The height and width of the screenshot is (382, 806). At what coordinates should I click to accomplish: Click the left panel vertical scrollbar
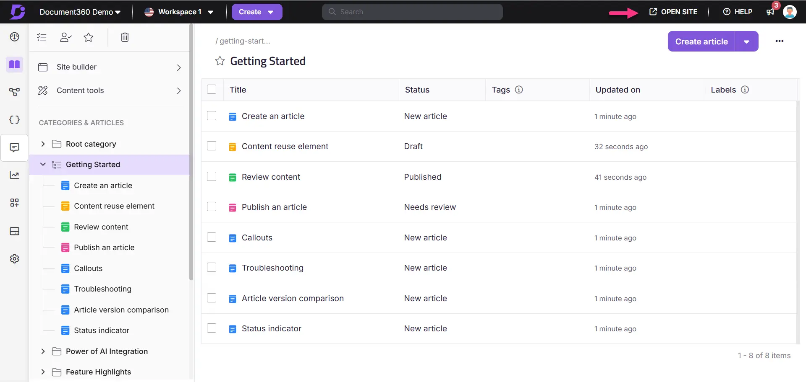pos(191,168)
